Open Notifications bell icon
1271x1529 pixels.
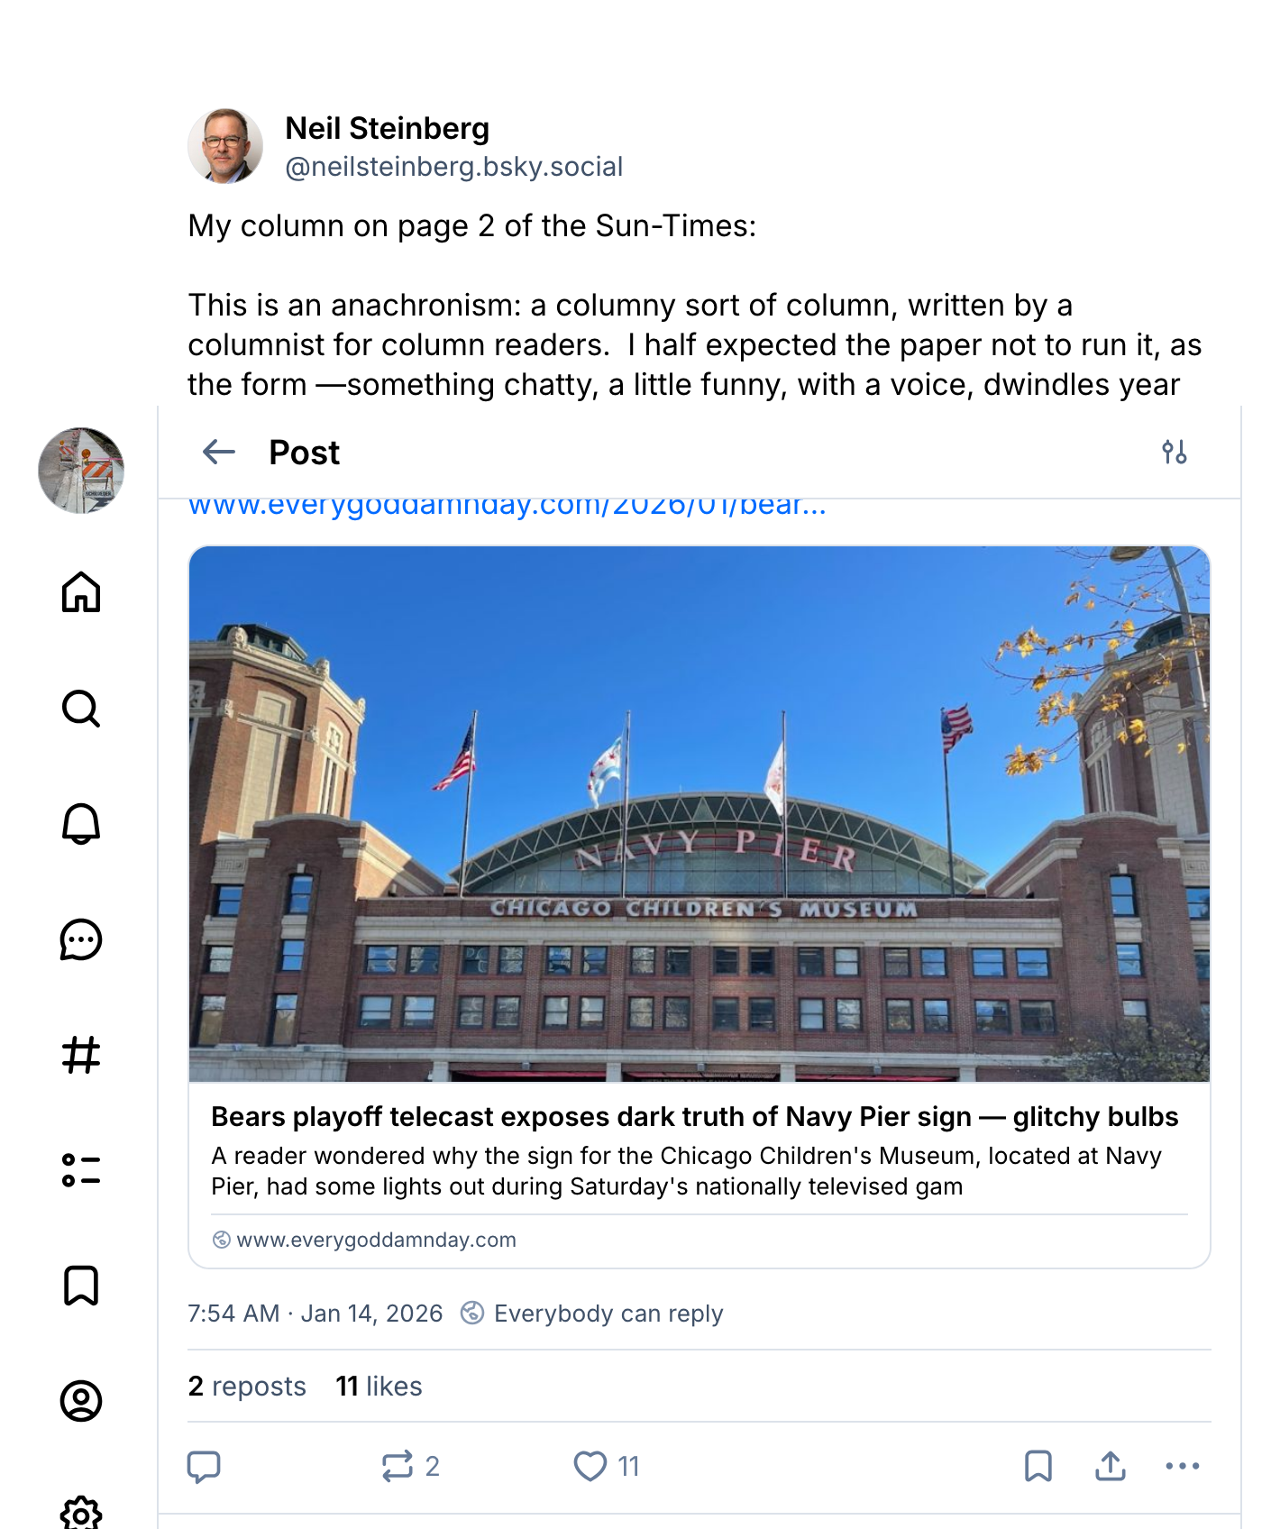click(81, 823)
